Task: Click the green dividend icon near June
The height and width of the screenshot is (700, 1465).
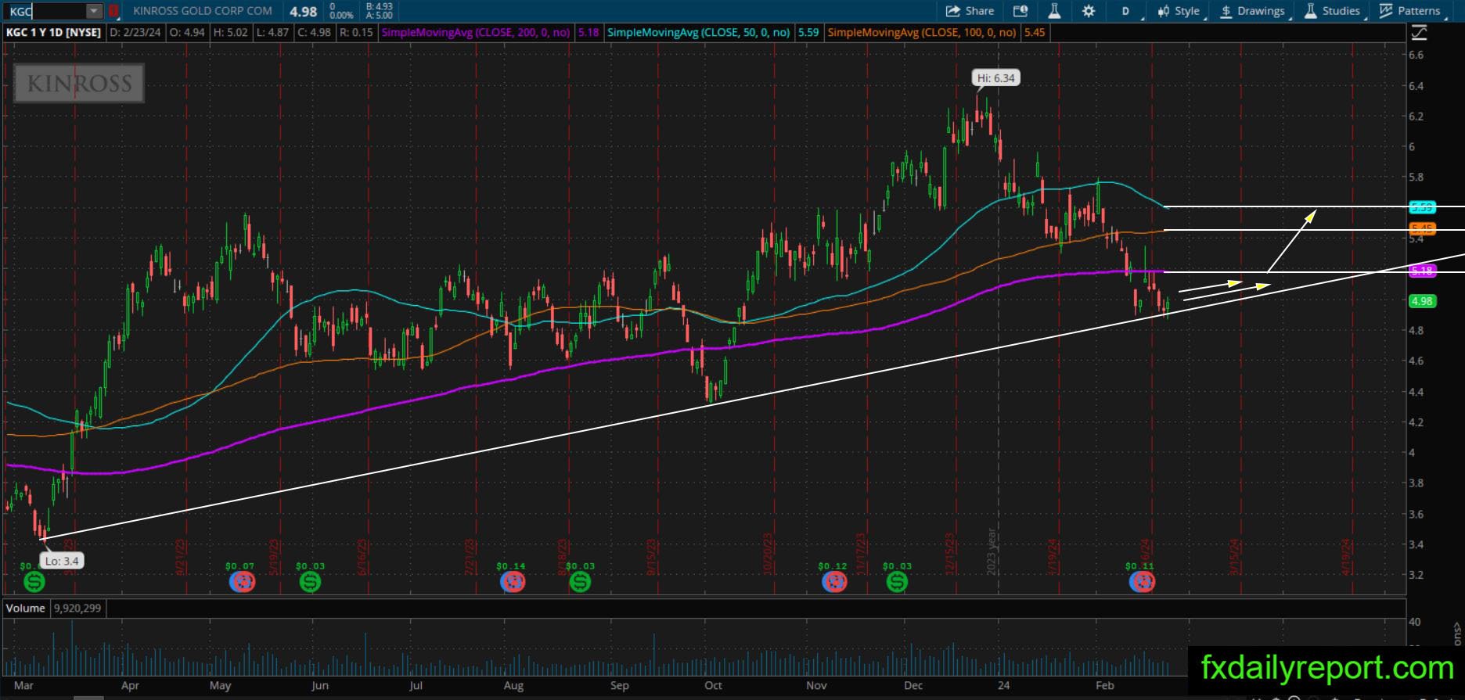Action: (310, 581)
